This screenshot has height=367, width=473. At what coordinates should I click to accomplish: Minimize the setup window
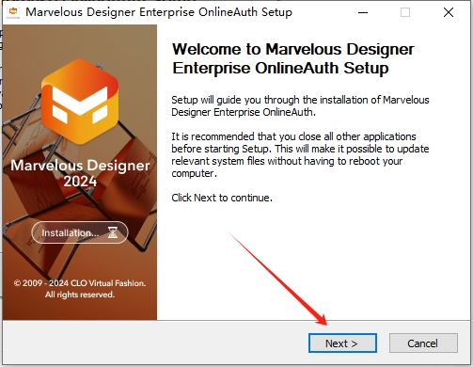coord(363,12)
